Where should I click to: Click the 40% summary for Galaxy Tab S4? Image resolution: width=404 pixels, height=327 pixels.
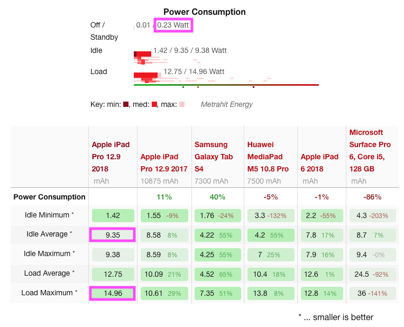coord(217,197)
